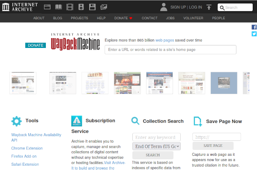Click the SIGN UP link

click(x=178, y=7)
